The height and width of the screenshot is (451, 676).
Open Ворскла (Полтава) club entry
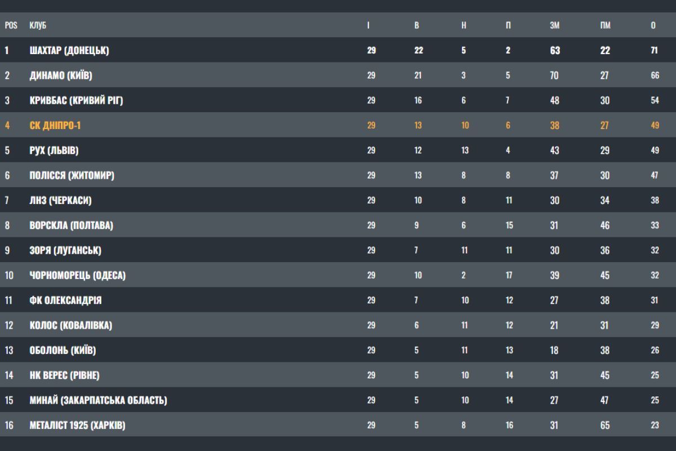point(71,225)
